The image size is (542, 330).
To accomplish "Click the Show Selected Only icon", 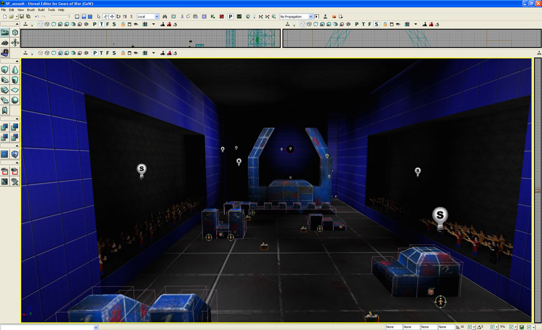I will [x=5, y=171].
